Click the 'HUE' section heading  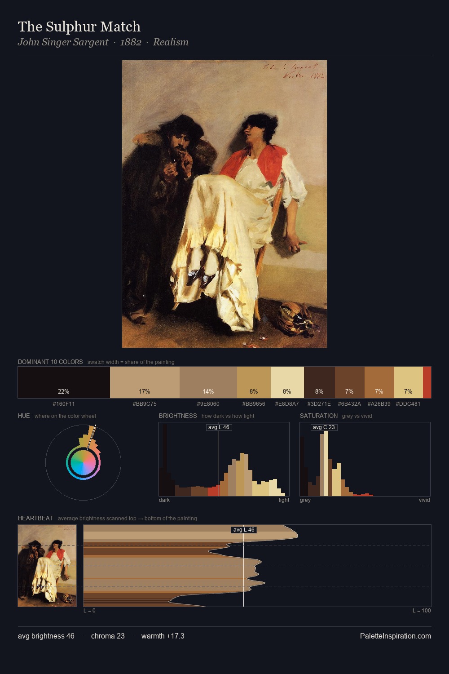[24, 416]
